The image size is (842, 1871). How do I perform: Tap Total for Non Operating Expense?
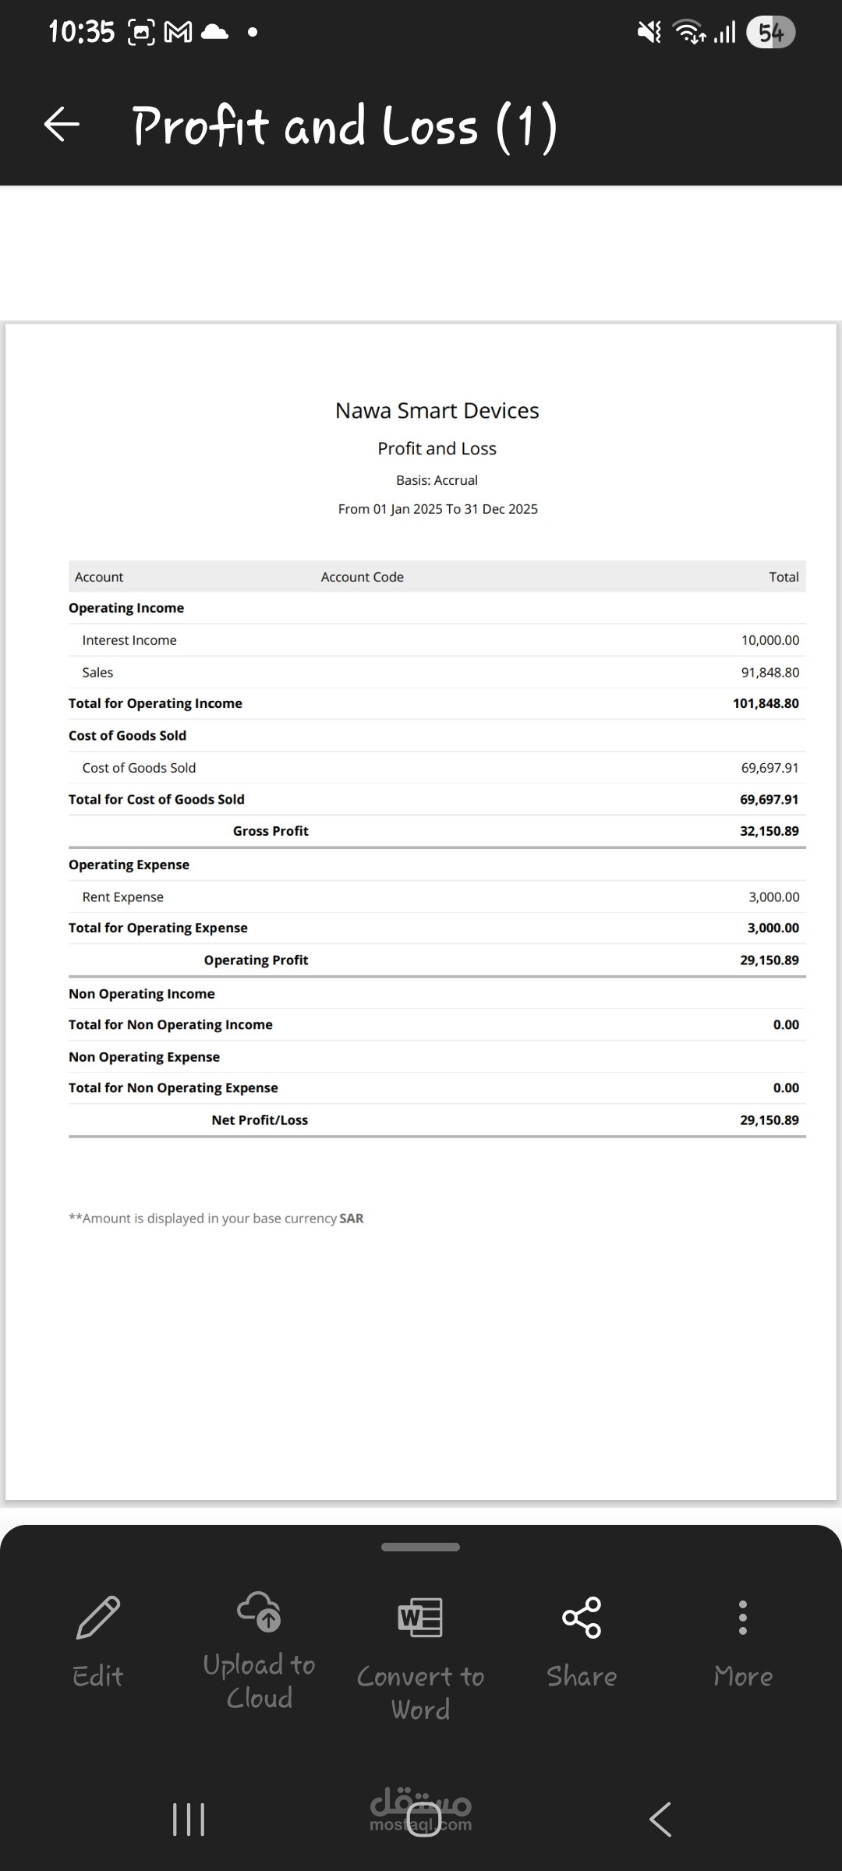(x=173, y=1088)
